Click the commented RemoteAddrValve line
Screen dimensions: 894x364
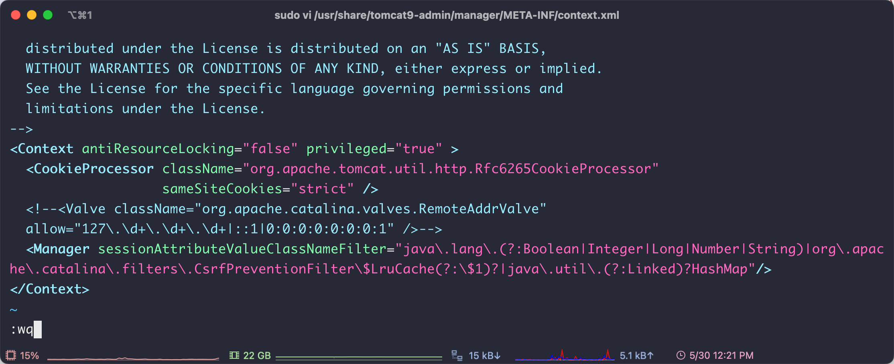[x=286, y=209]
